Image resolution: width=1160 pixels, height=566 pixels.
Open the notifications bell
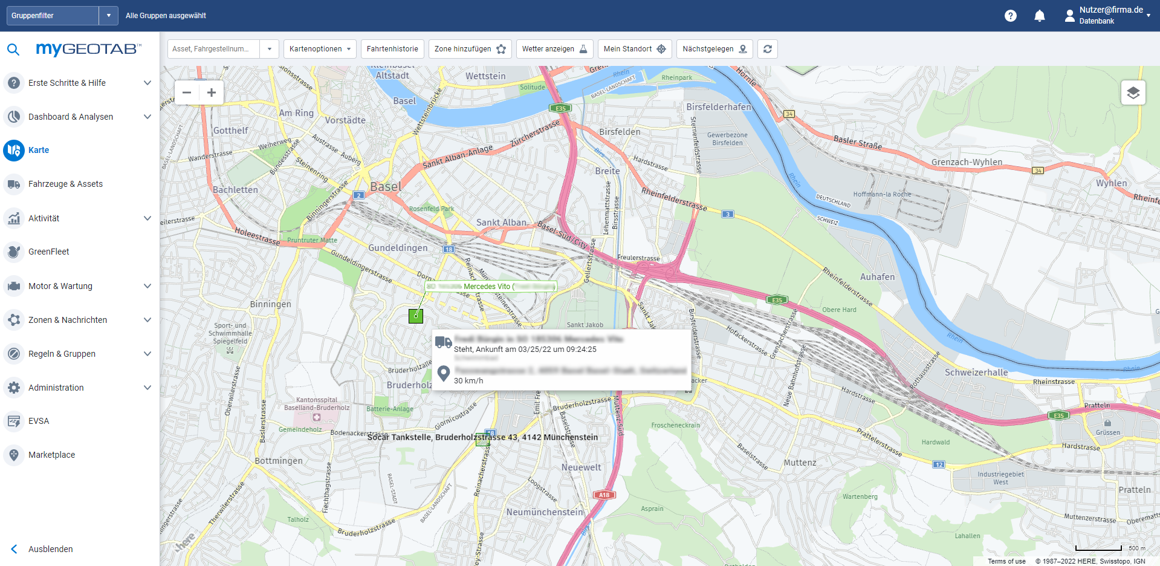(1039, 16)
